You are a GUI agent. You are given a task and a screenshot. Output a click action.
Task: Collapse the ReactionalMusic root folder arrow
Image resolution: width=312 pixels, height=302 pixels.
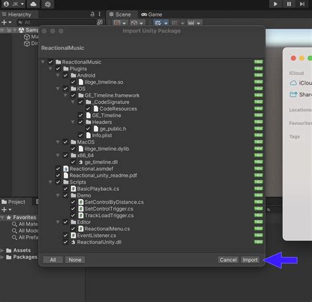point(43,62)
